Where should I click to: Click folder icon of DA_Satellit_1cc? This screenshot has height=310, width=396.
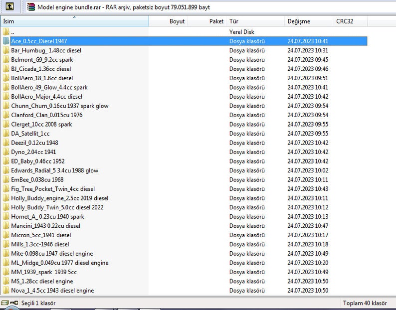coord(6,133)
